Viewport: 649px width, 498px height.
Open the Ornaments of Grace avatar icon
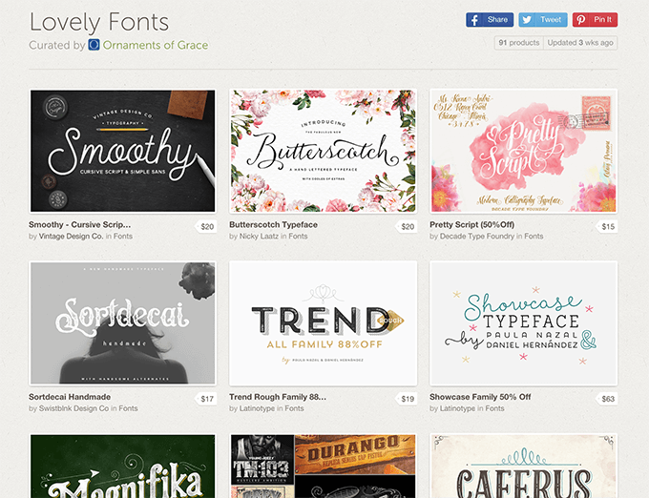click(94, 45)
